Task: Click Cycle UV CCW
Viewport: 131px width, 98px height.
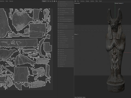Action: pos(65,56)
